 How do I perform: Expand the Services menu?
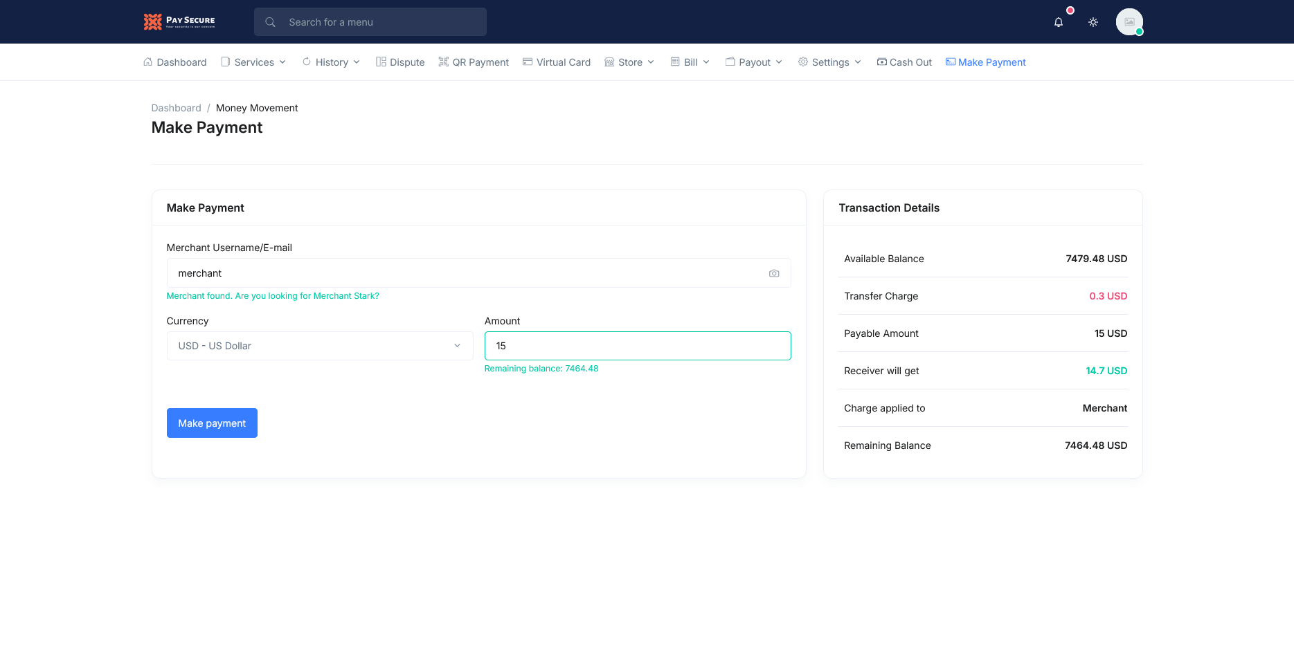click(253, 62)
